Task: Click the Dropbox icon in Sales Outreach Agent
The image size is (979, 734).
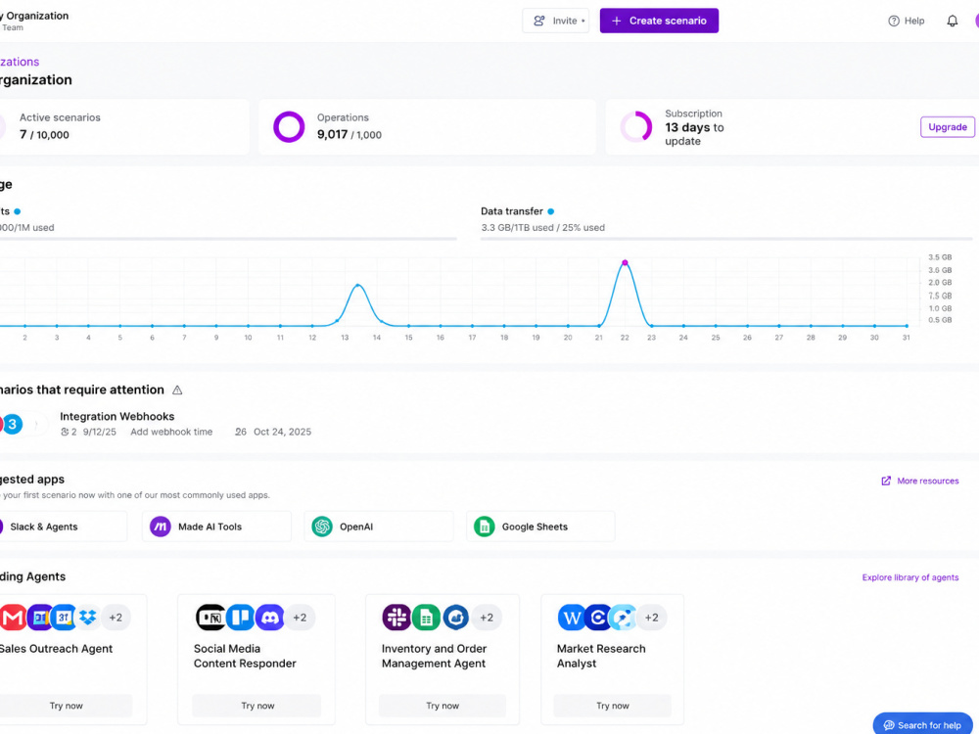Action: [x=88, y=618]
